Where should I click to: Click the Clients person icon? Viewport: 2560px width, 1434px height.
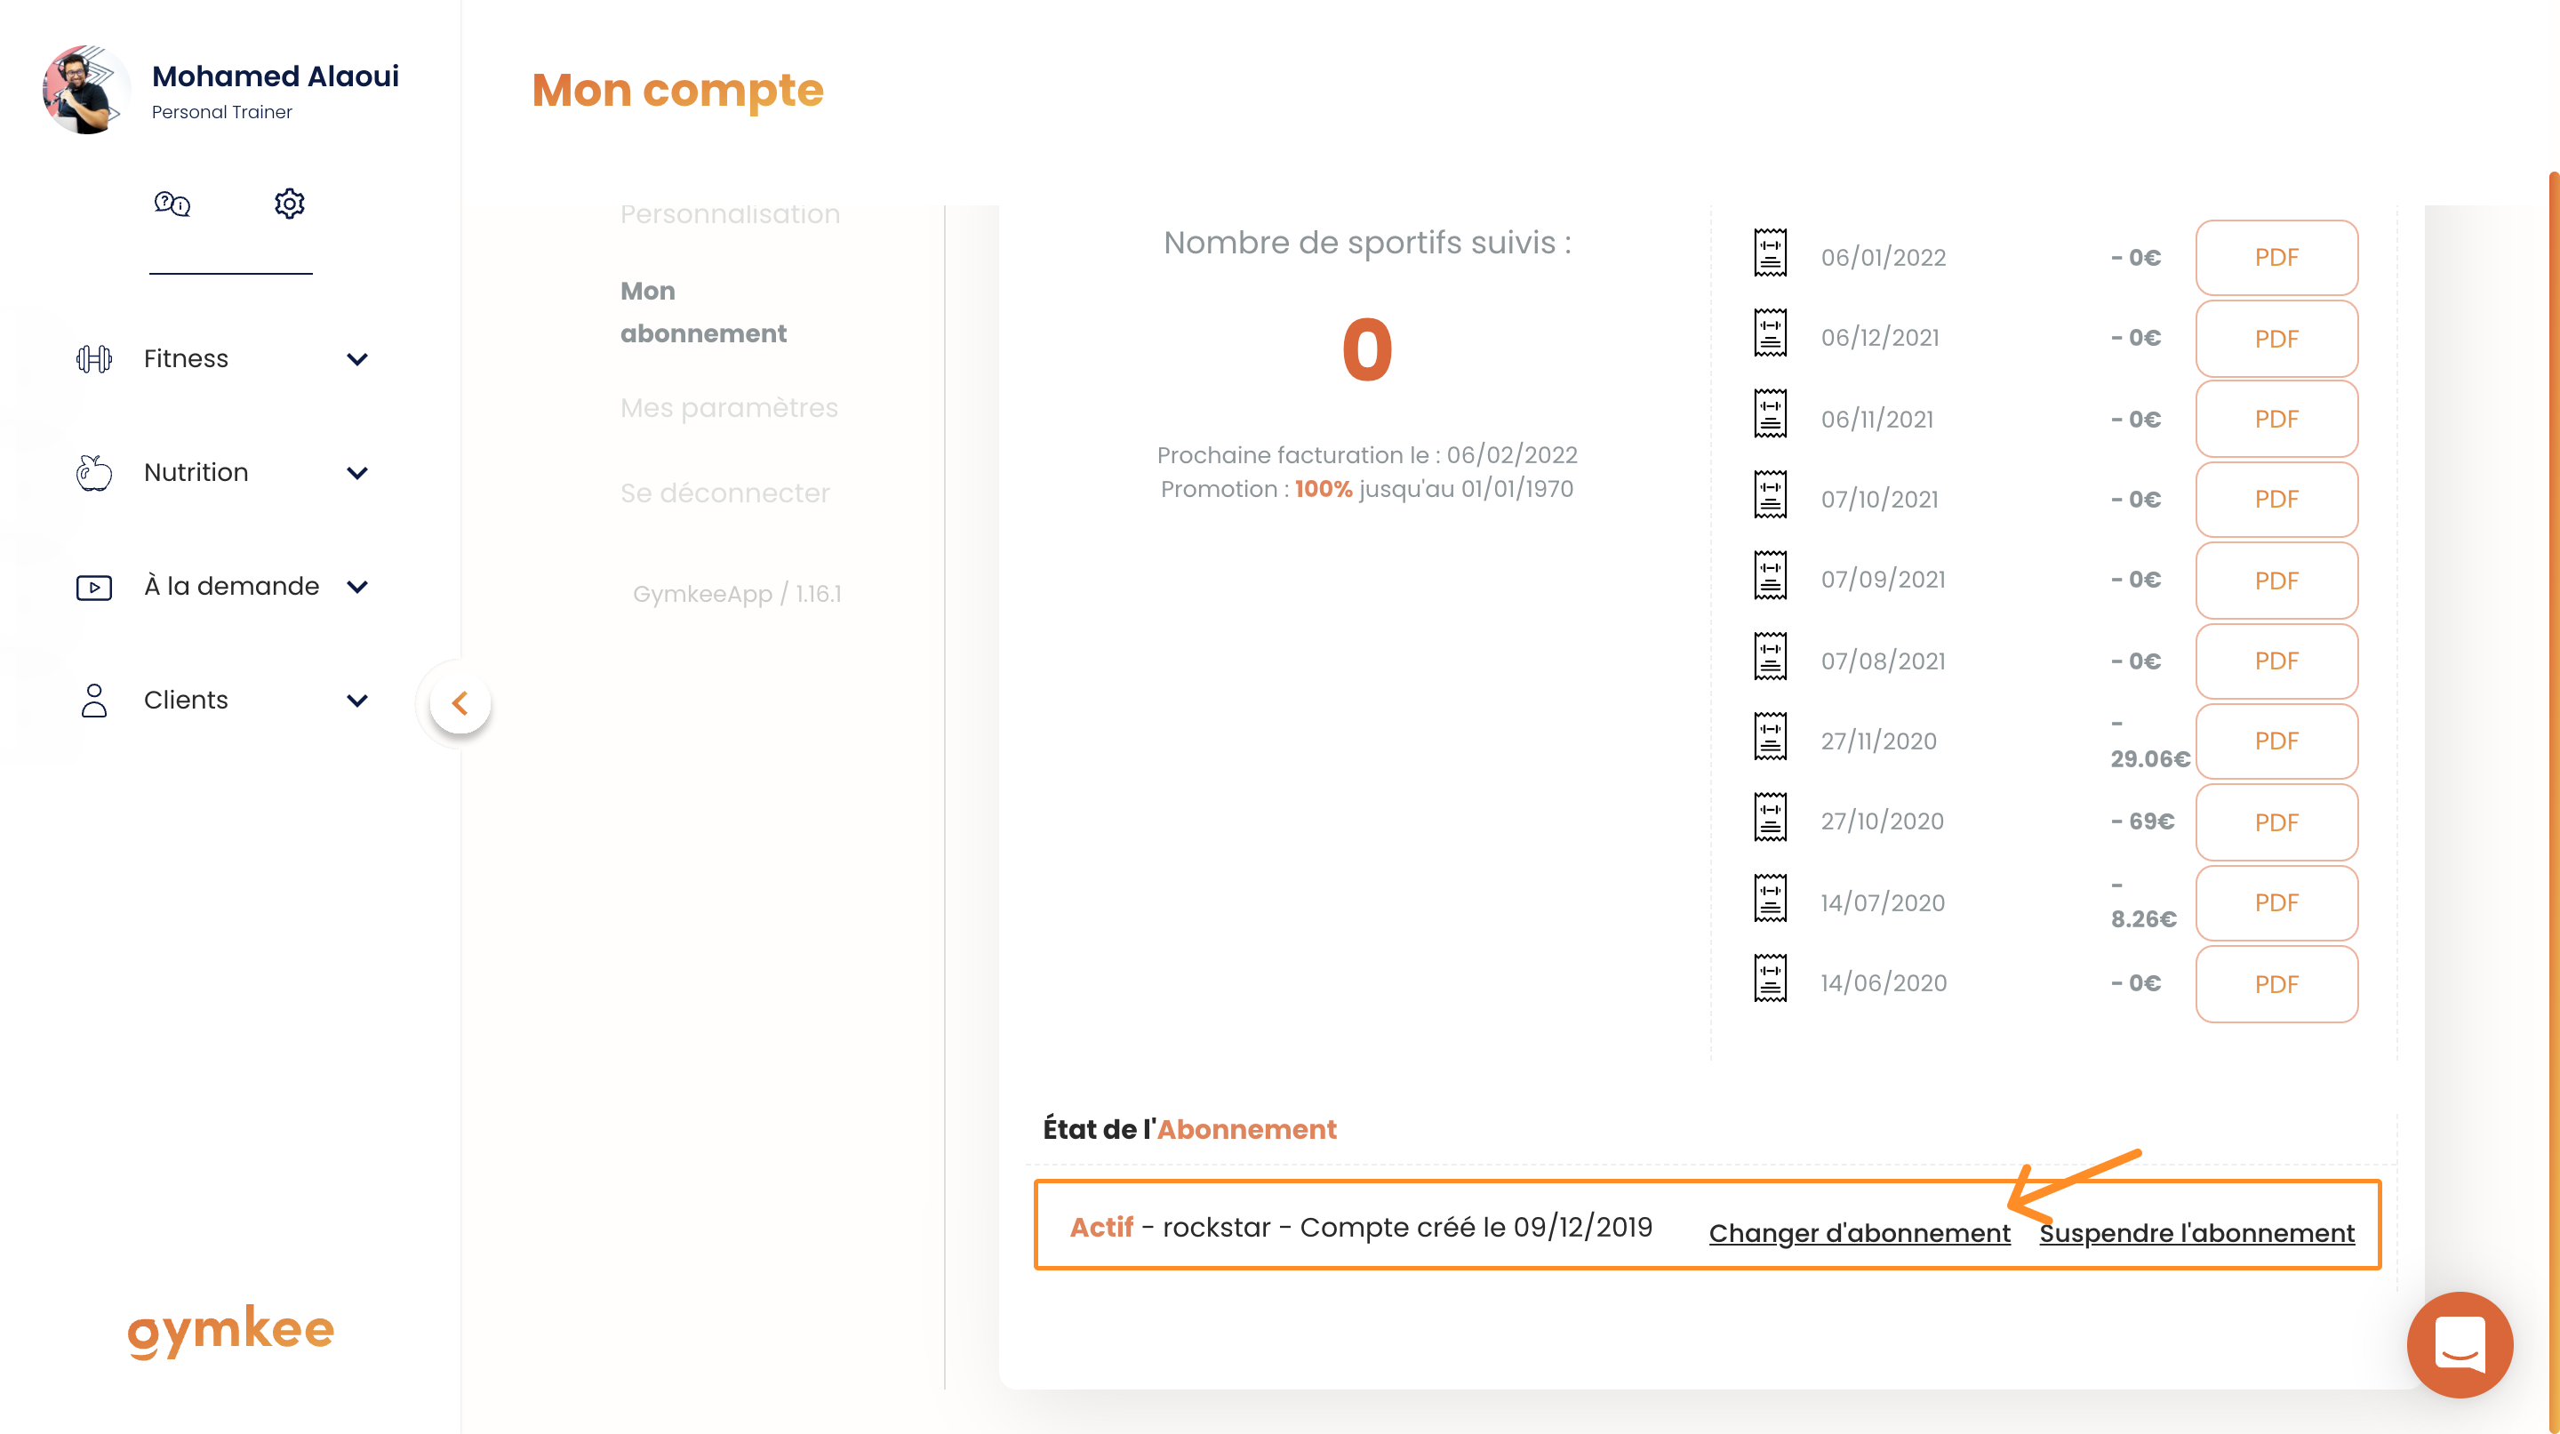(94, 701)
